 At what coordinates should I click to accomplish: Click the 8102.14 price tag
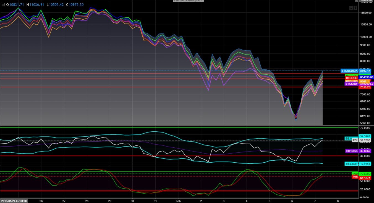(365, 71)
